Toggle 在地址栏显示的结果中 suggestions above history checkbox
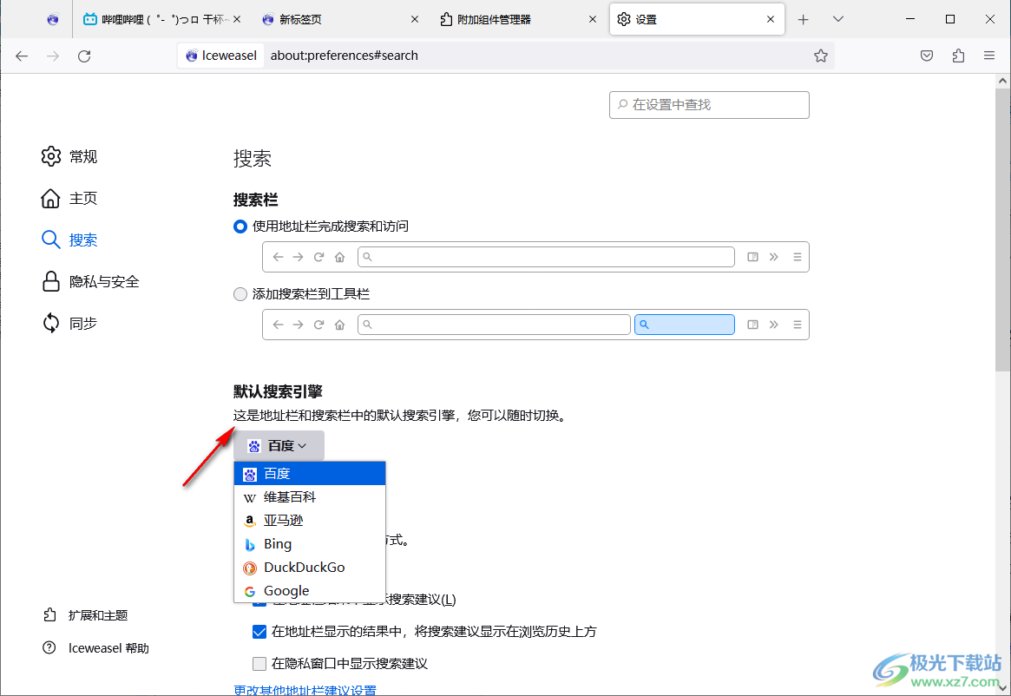This screenshot has width=1011, height=696. tap(259, 632)
